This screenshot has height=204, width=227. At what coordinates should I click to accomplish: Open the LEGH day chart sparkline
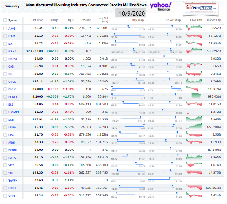pyautogui.click(x=194, y=126)
